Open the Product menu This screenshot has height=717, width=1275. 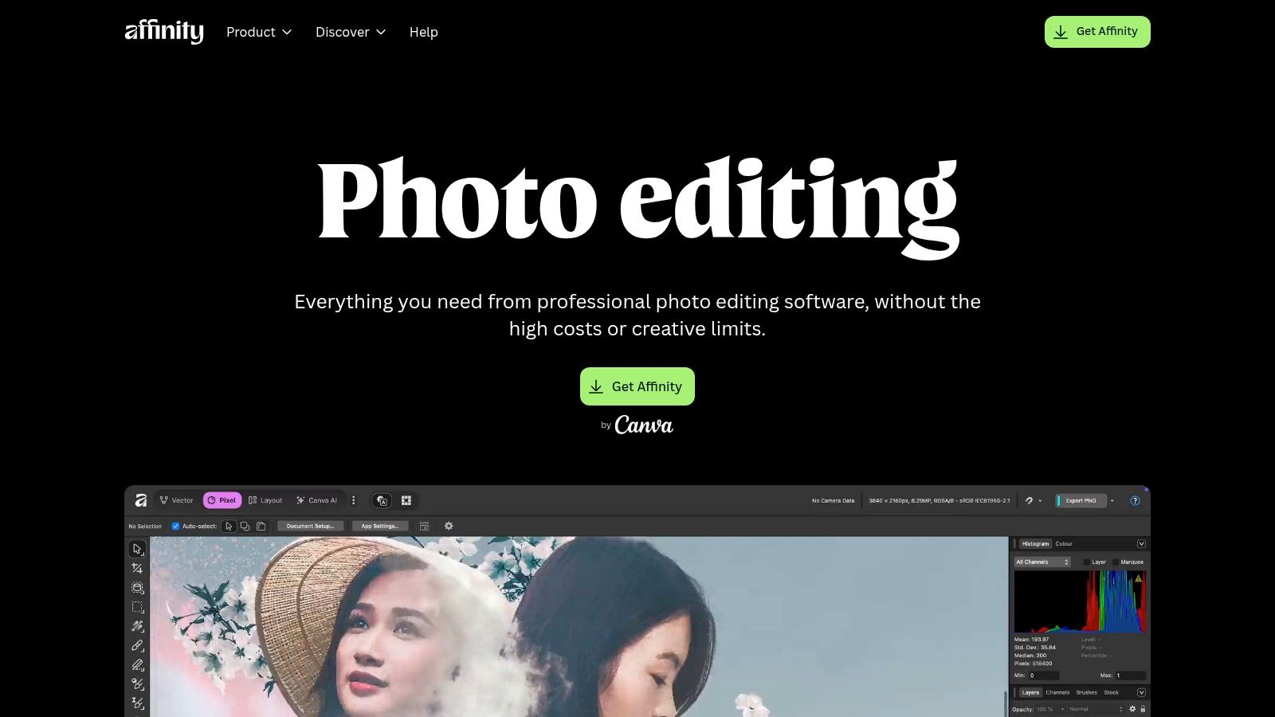pos(259,32)
